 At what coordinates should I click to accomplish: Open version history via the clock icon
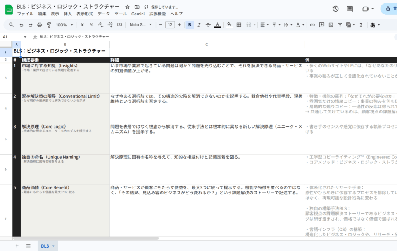[335, 8]
